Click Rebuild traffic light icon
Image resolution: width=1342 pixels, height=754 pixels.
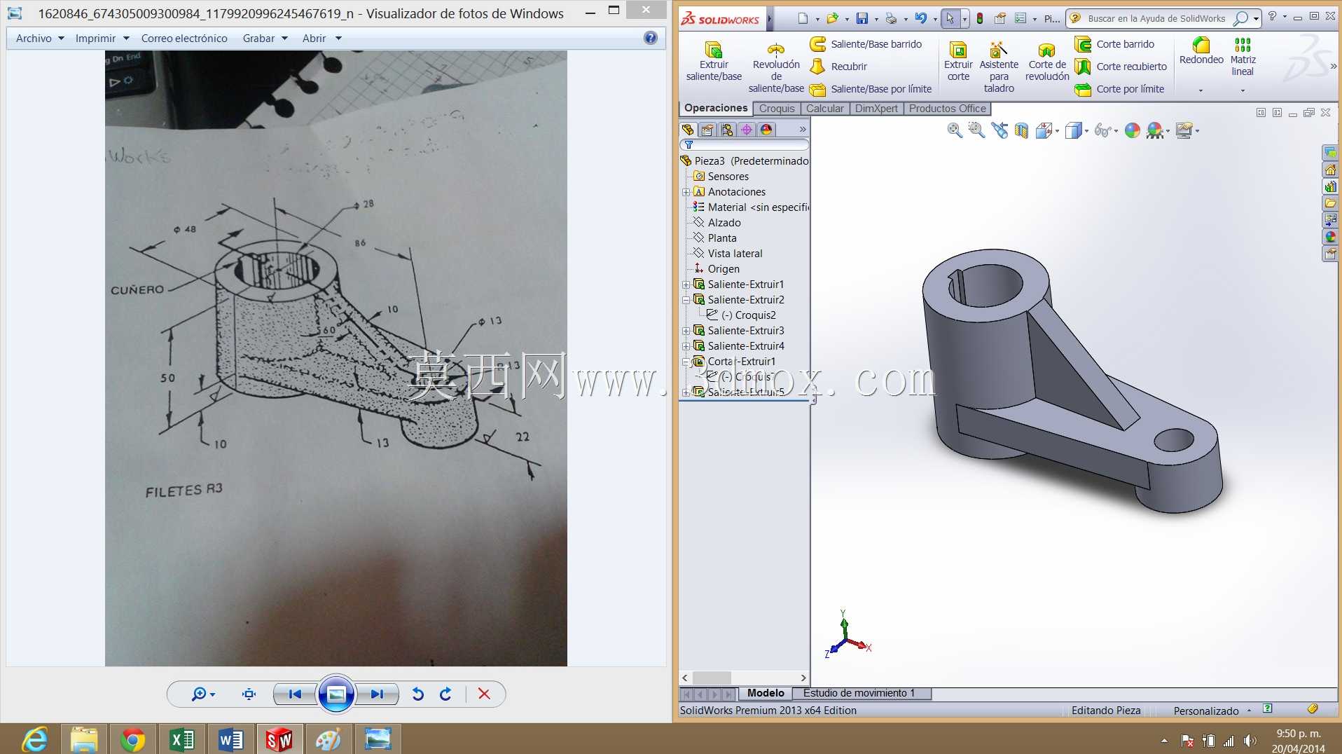980,19
